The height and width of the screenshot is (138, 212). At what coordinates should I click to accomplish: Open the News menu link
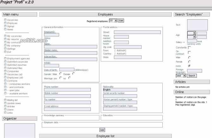10,29
